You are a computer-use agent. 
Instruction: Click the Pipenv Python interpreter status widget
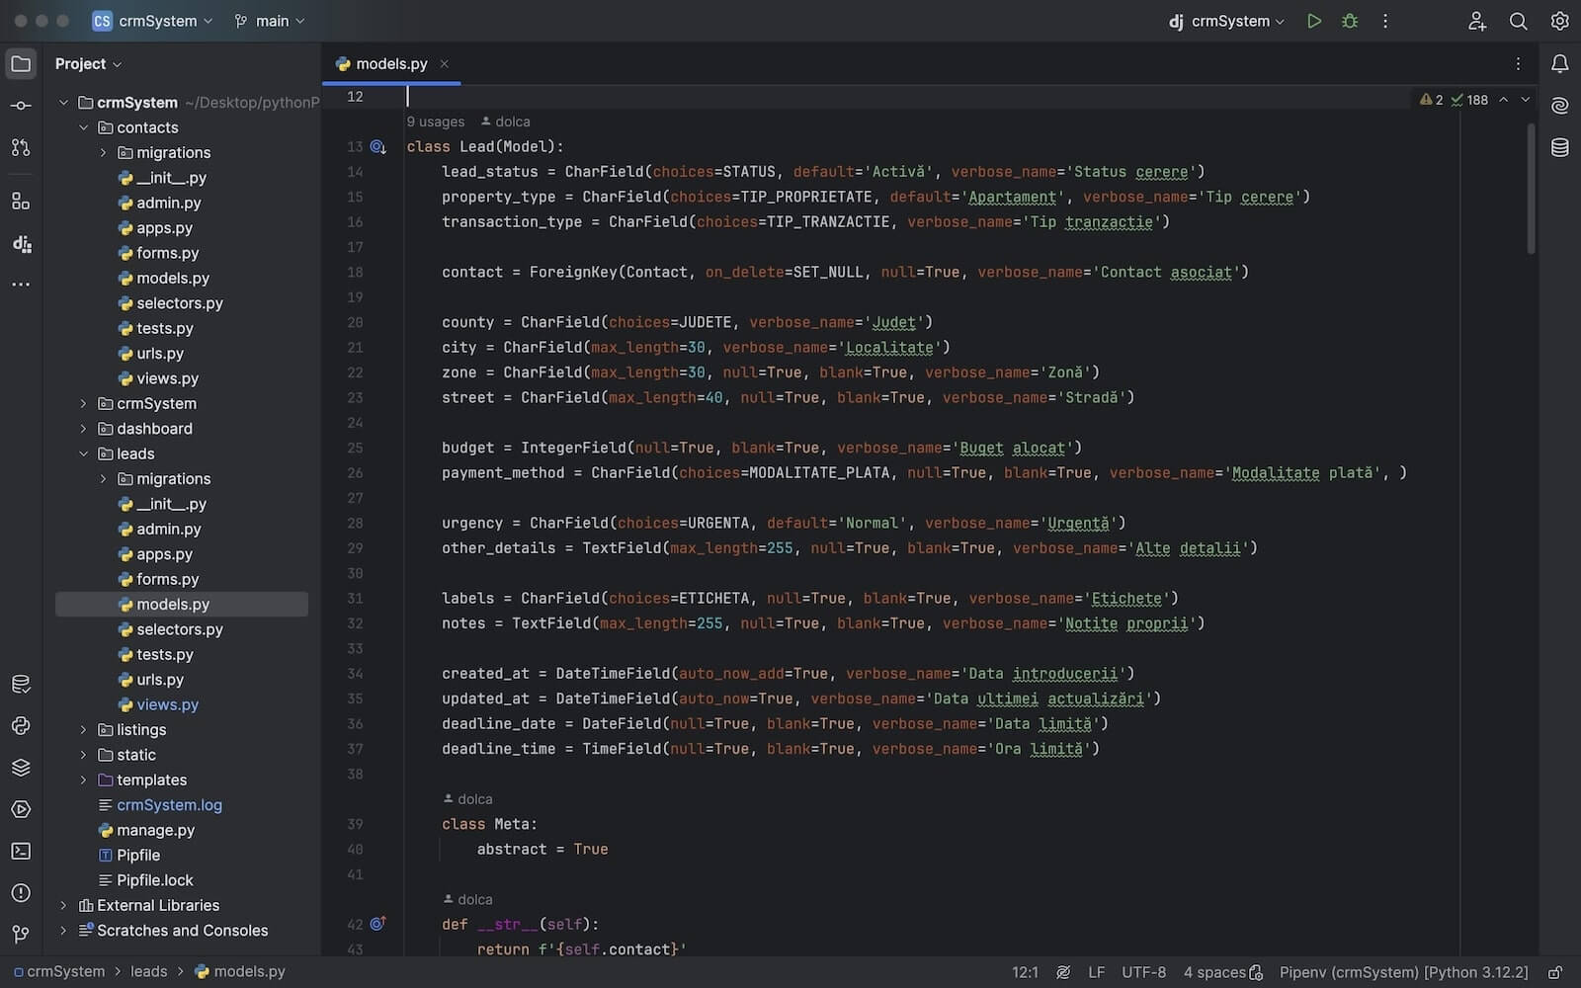point(1403,972)
